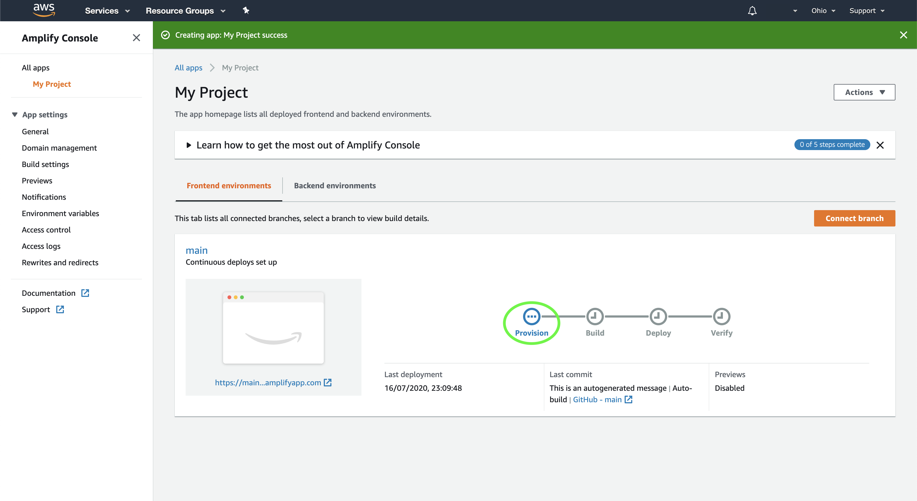Select My Project in sidebar

[52, 84]
